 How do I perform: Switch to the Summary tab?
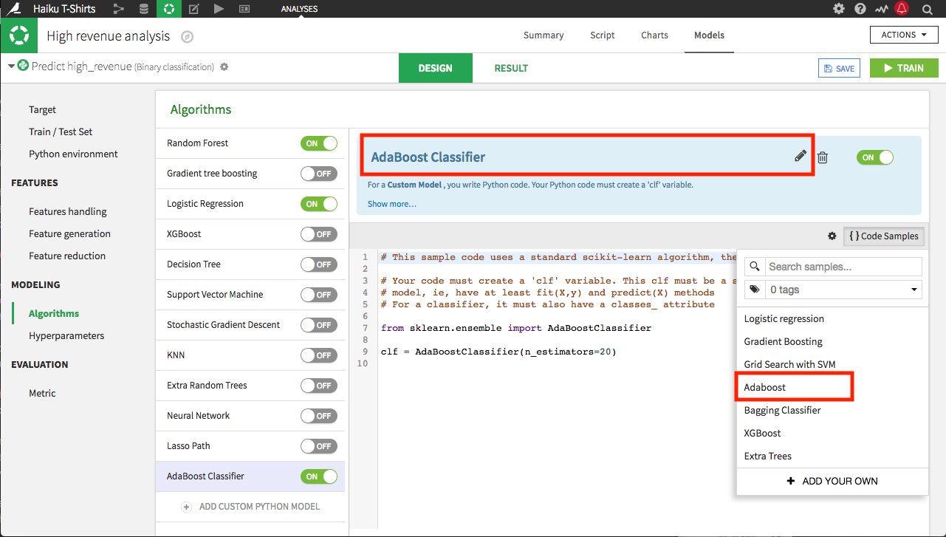click(x=544, y=35)
